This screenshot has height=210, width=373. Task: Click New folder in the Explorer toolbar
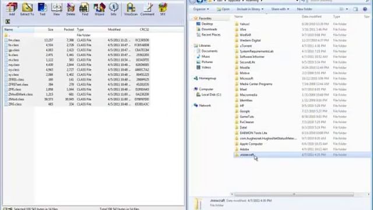[304, 9]
